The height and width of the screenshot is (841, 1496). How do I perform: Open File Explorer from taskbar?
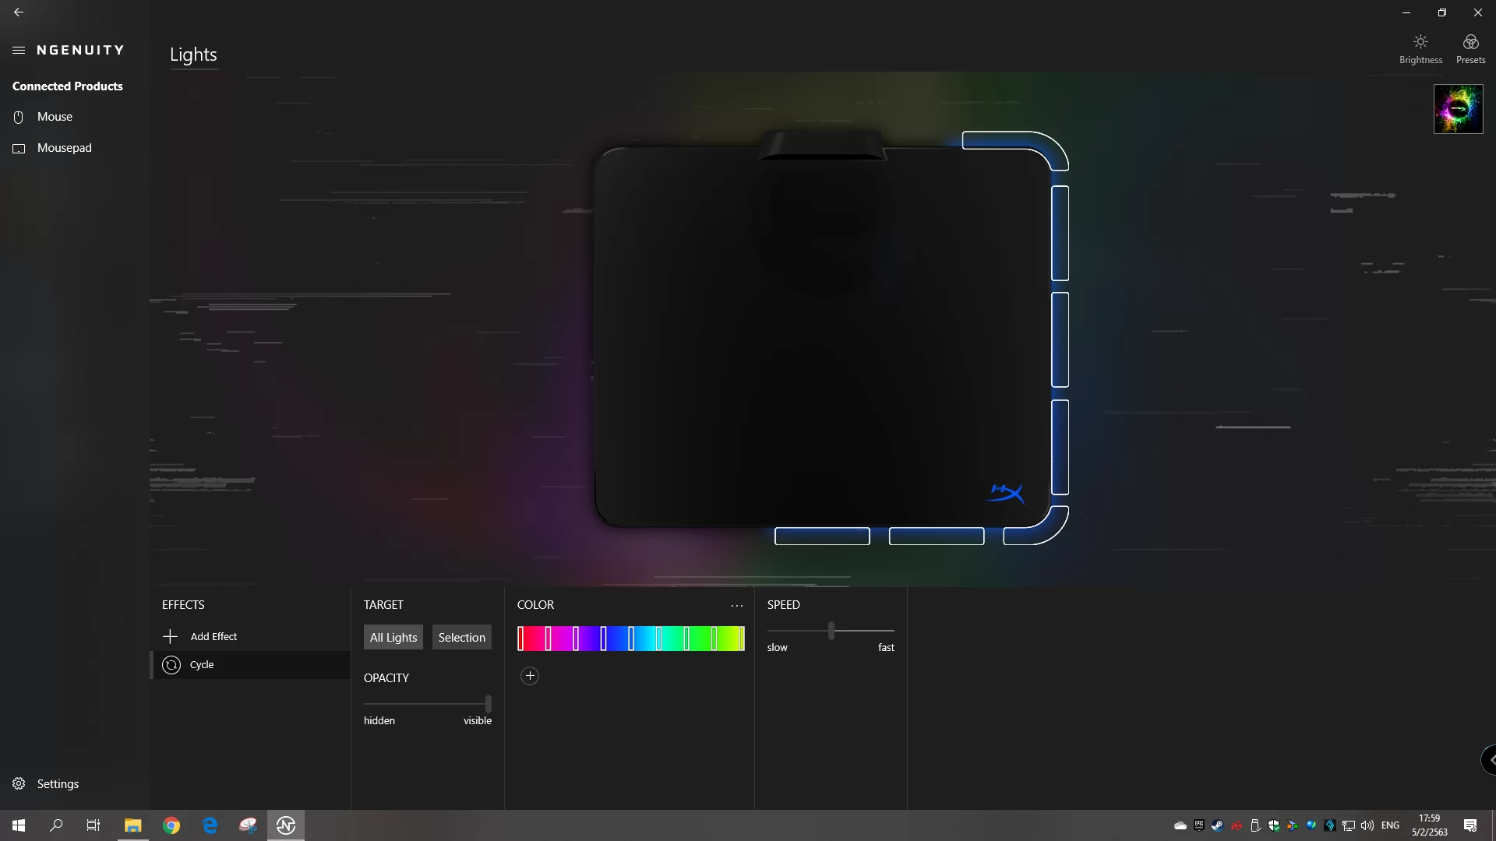[132, 825]
